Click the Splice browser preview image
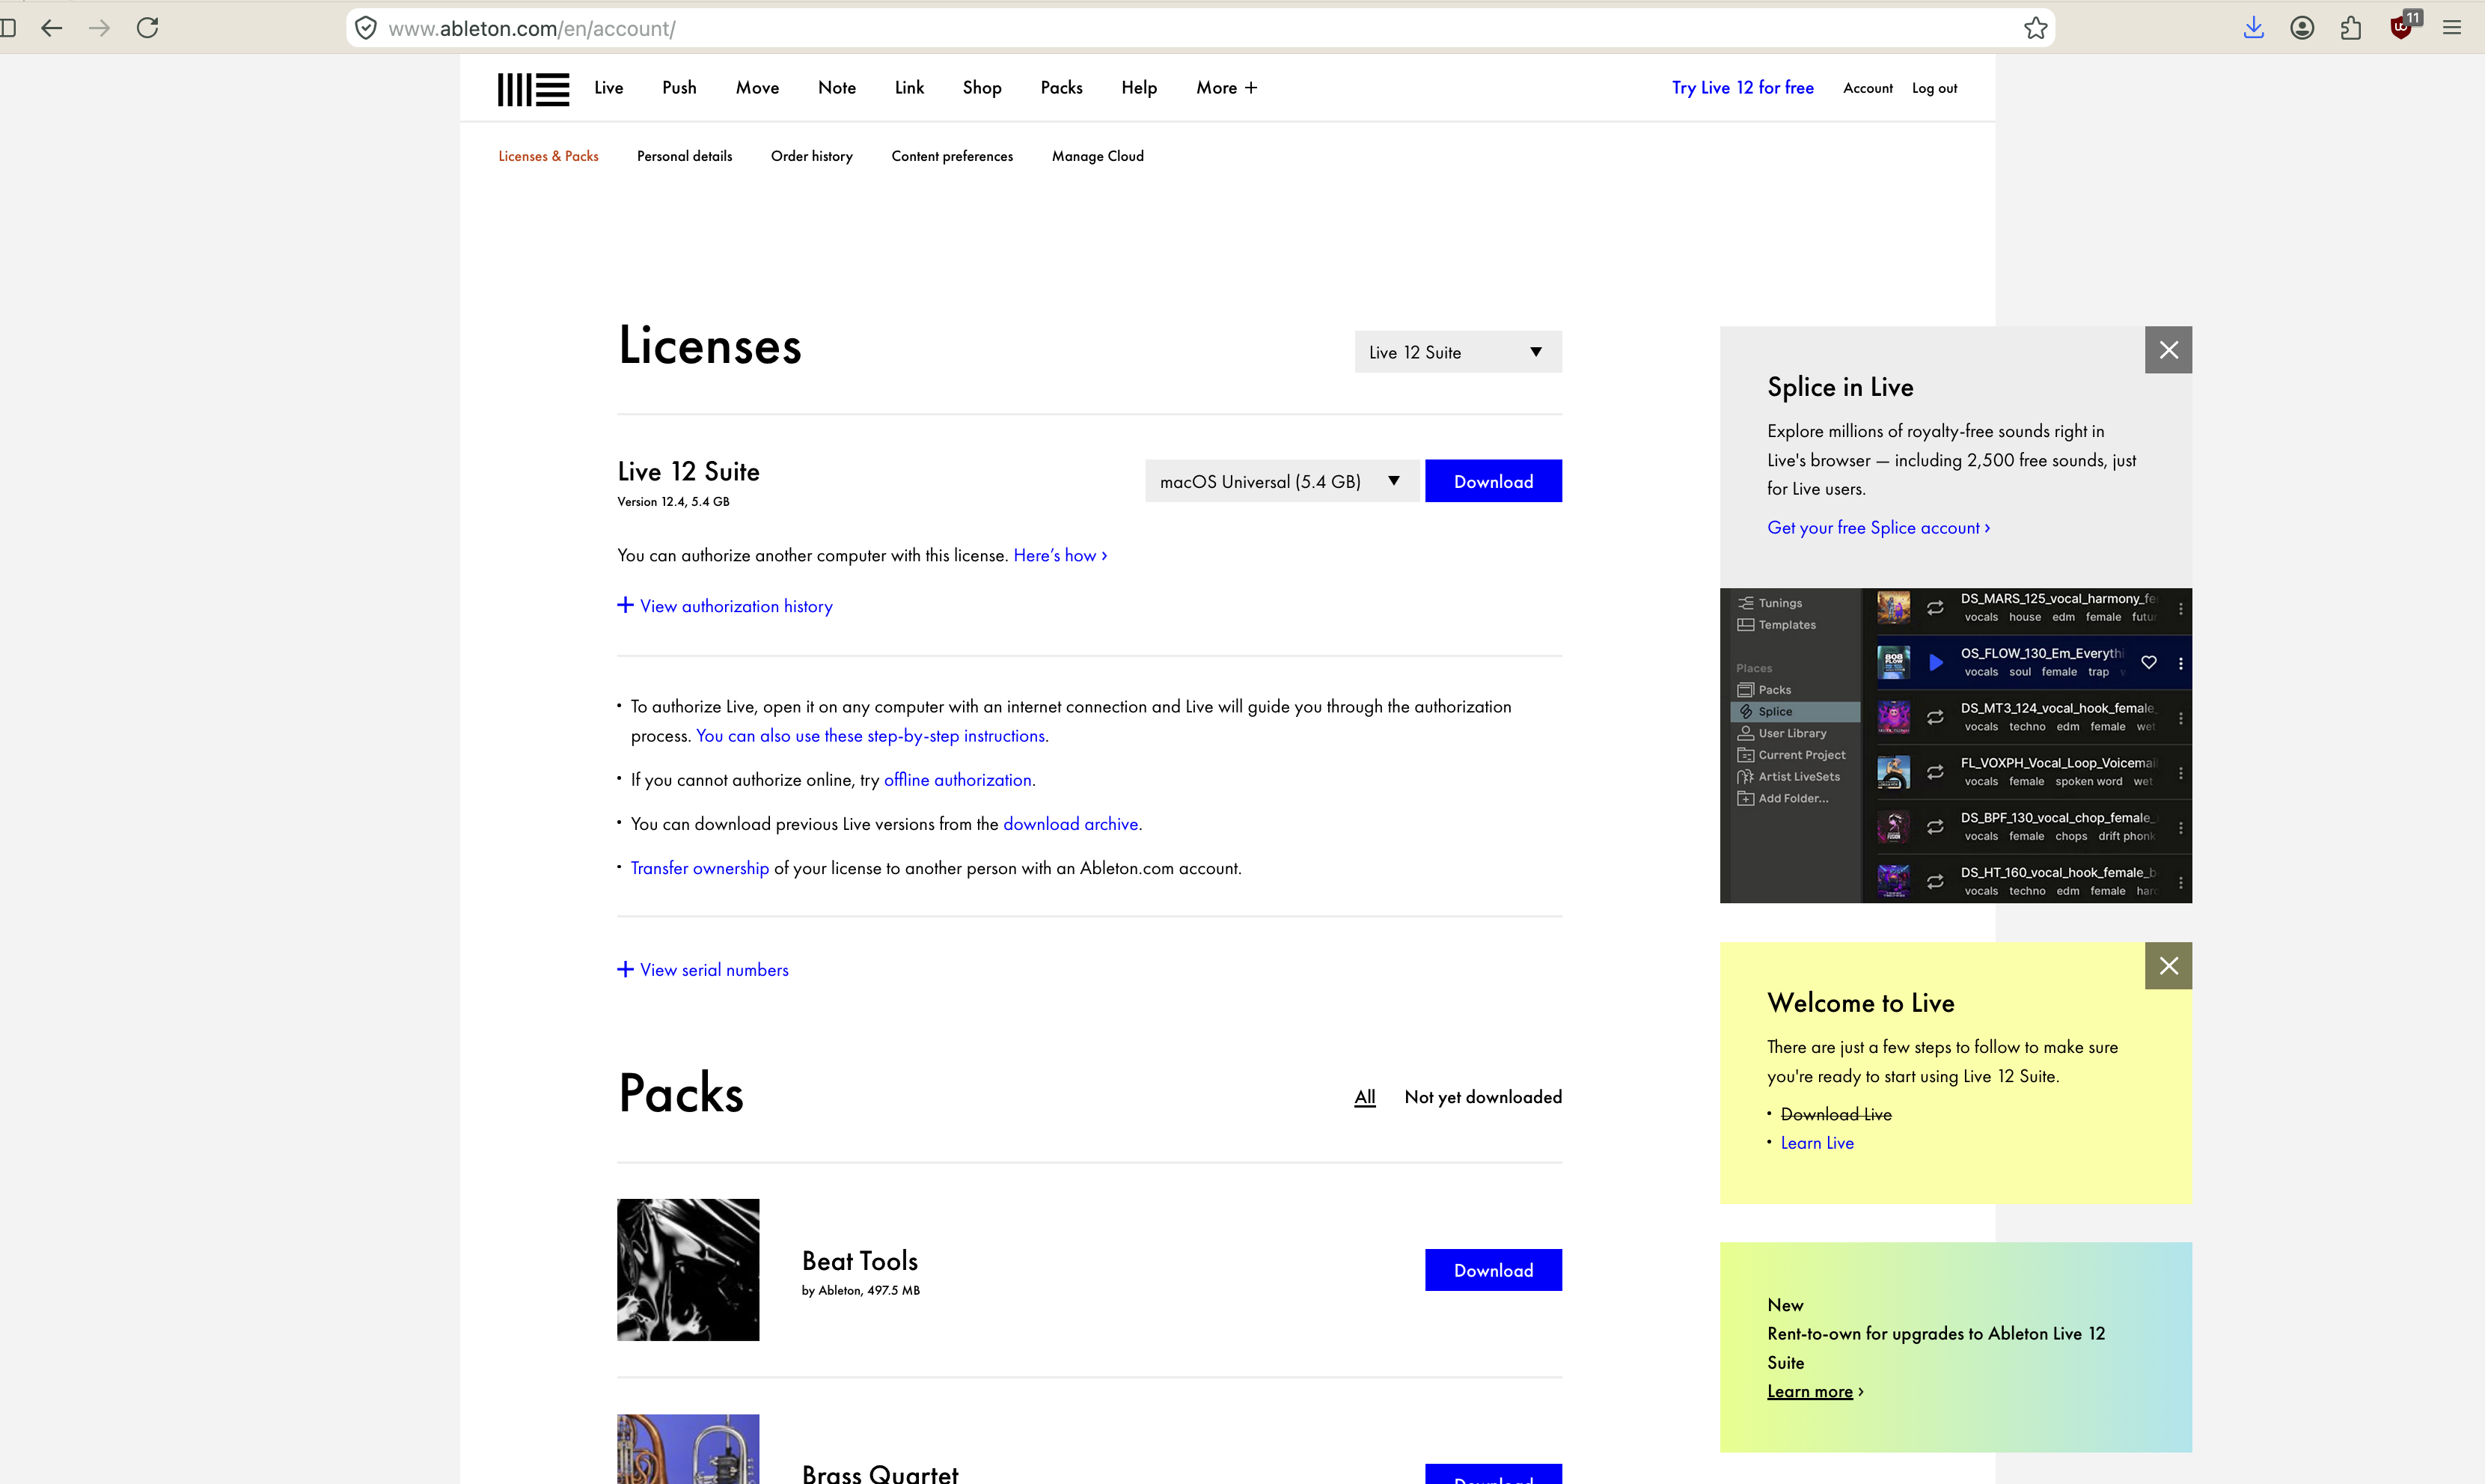Image resolution: width=2485 pixels, height=1484 pixels. [1955, 745]
